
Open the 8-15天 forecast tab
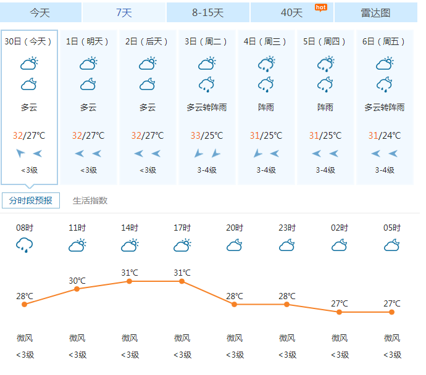point(208,12)
